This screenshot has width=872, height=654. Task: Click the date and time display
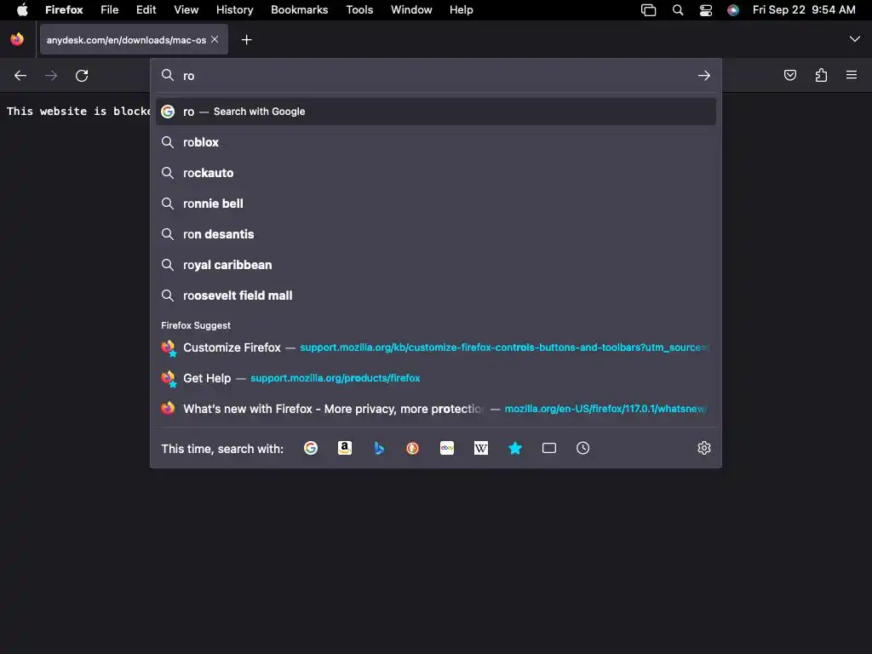804,10
